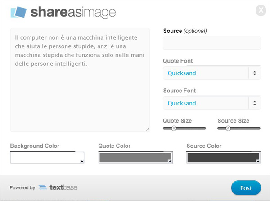
Task: Click the Source Color small arrow
Action: tap(258, 161)
